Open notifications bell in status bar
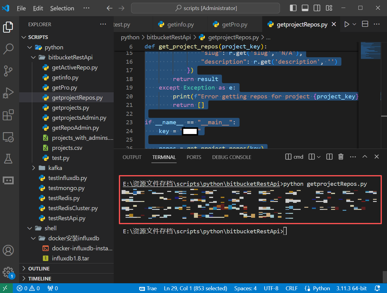The image size is (387, 293). [377, 288]
